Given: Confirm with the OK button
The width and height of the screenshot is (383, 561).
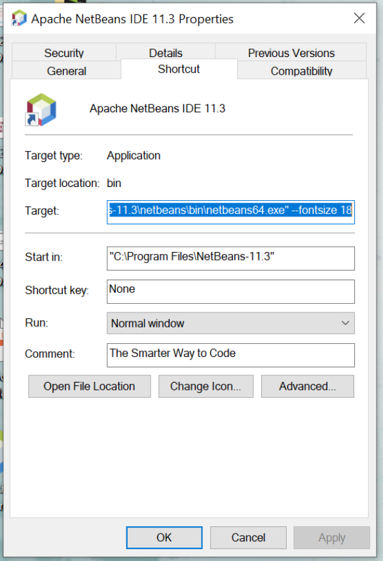Looking at the screenshot, I should 164,537.
